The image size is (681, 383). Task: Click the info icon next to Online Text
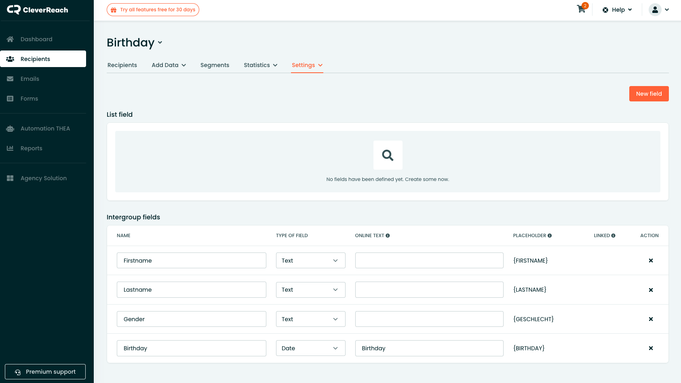click(x=388, y=236)
